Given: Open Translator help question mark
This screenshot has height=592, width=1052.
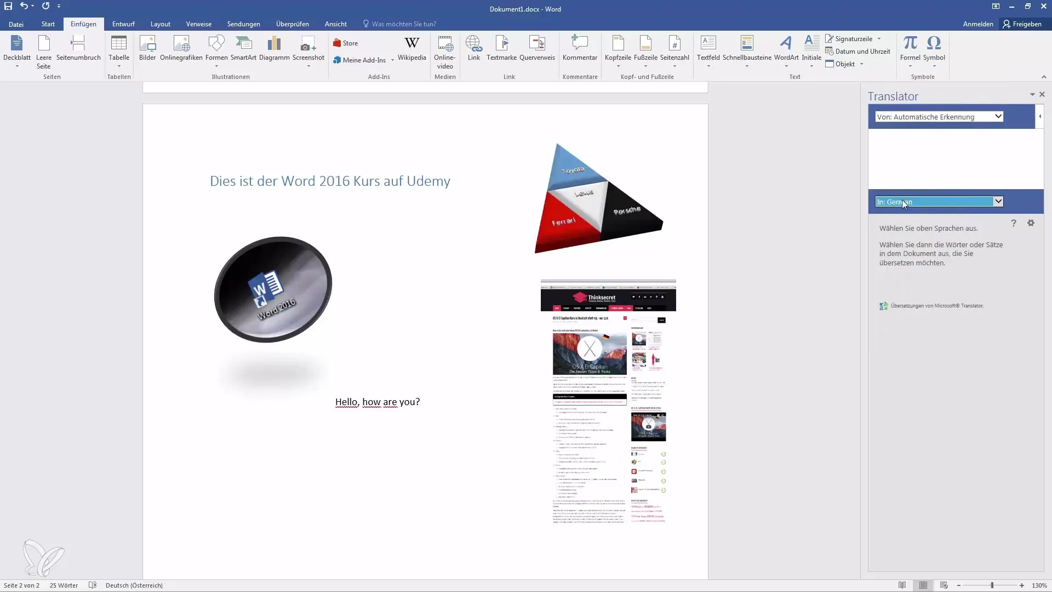Looking at the screenshot, I should [1014, 223].
